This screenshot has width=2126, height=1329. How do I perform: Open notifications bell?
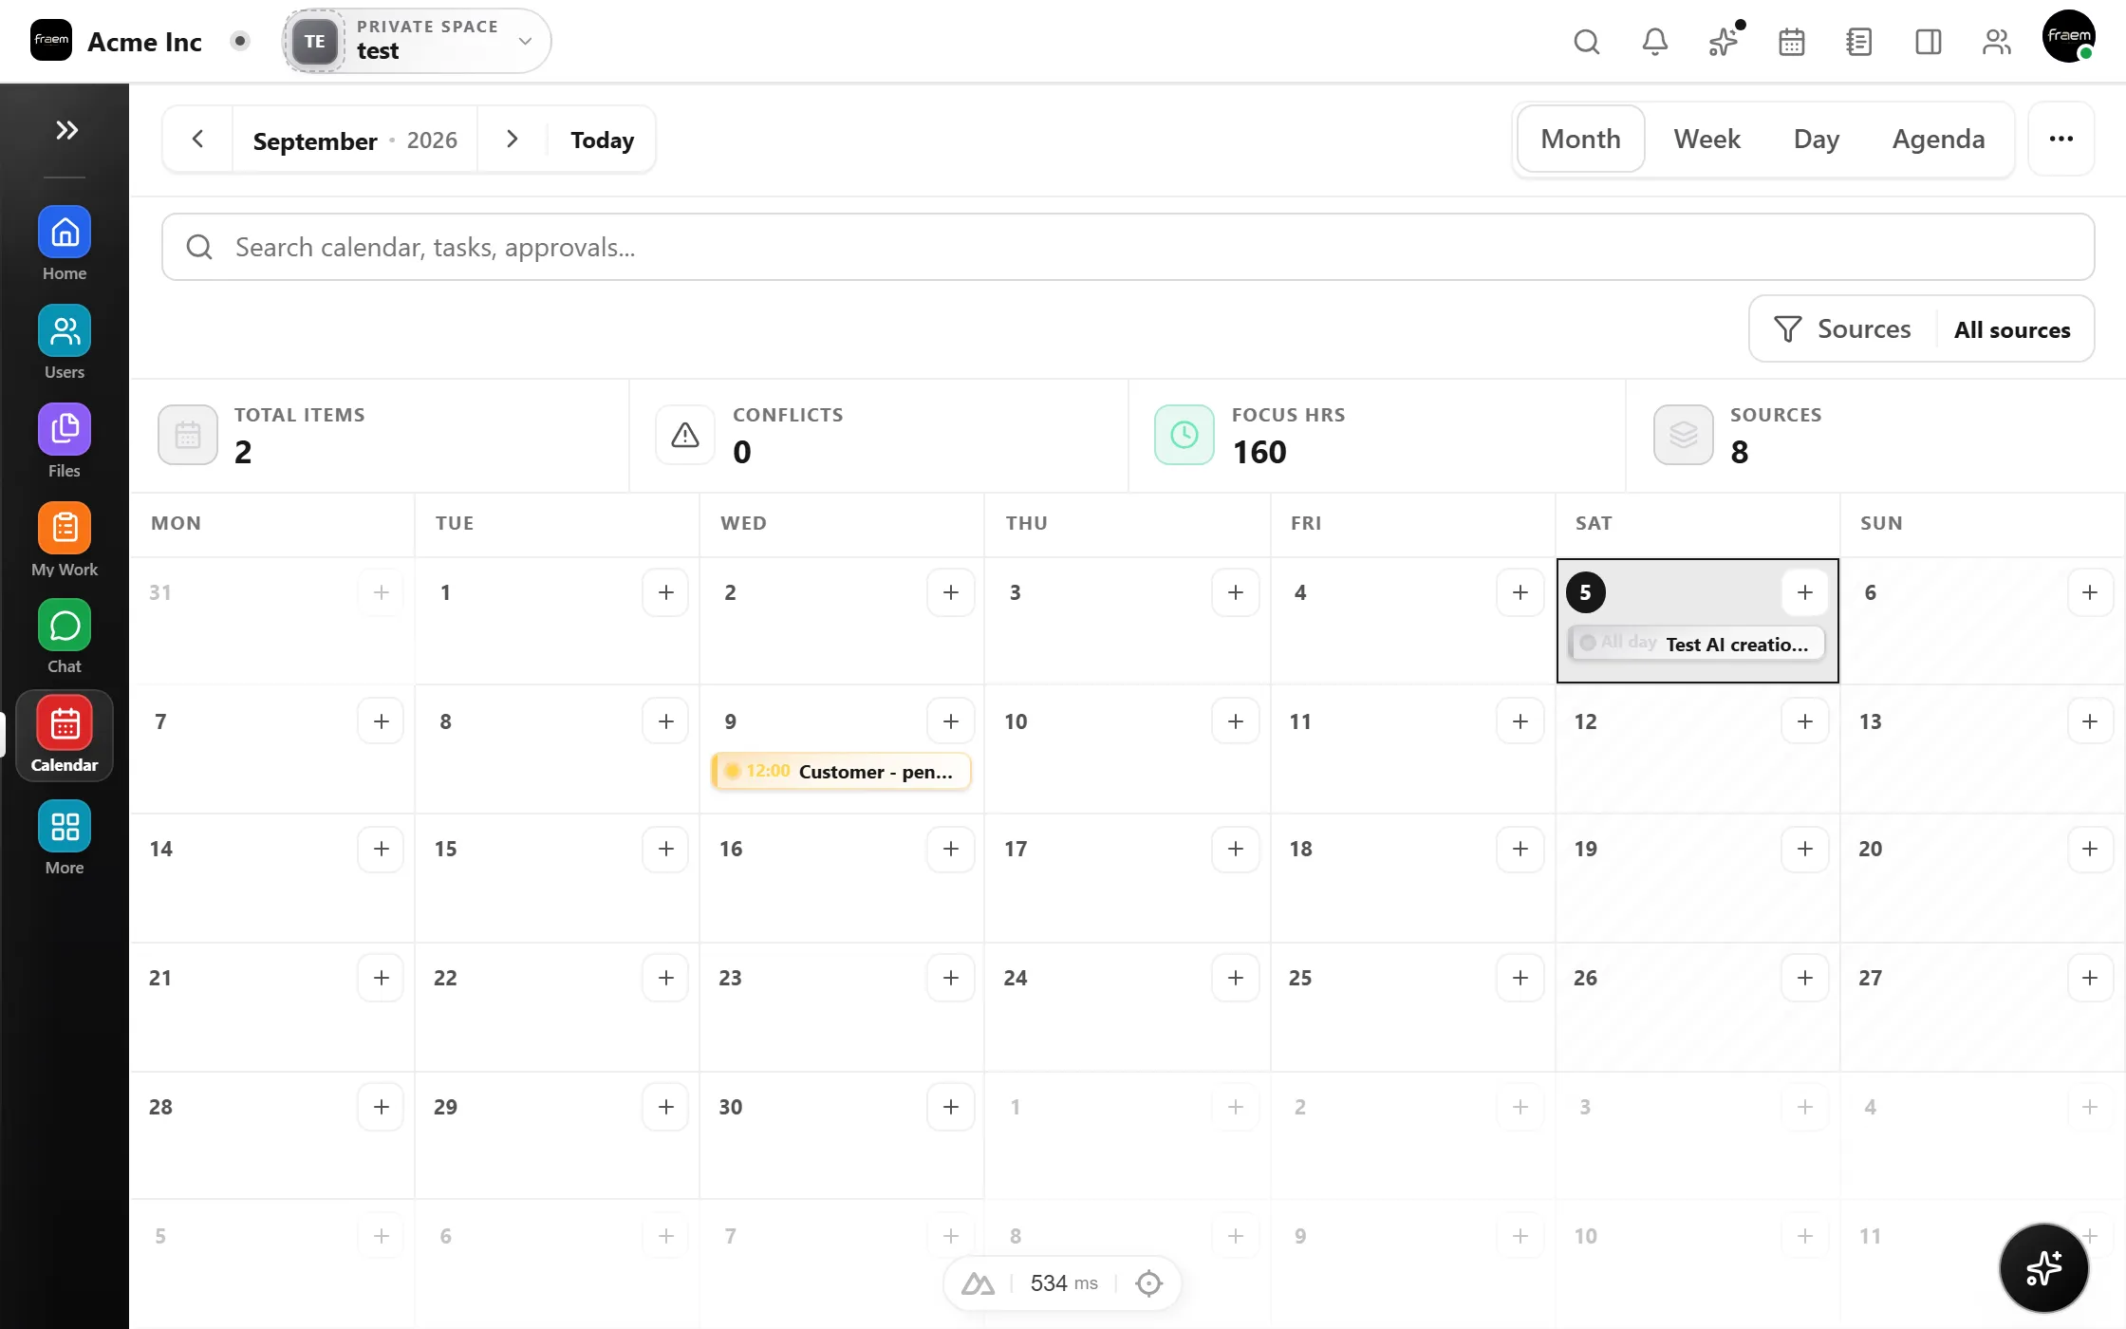coord(1655,42)
